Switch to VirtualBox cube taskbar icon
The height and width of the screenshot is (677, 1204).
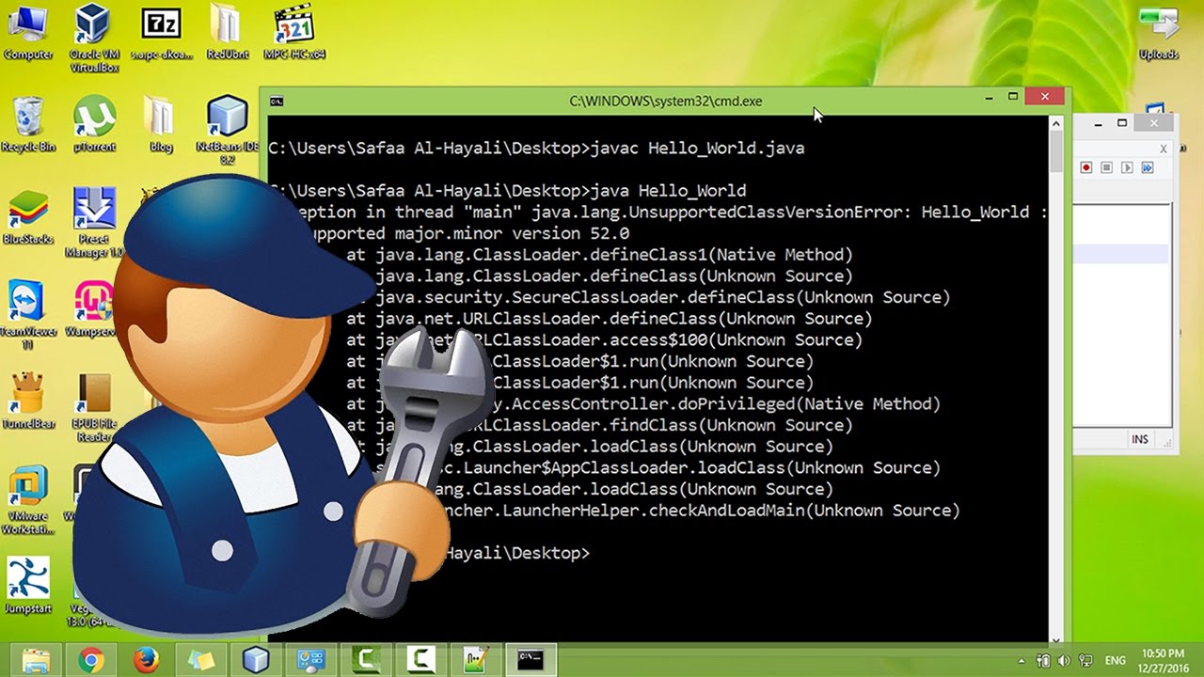click(x=256, y=660)
